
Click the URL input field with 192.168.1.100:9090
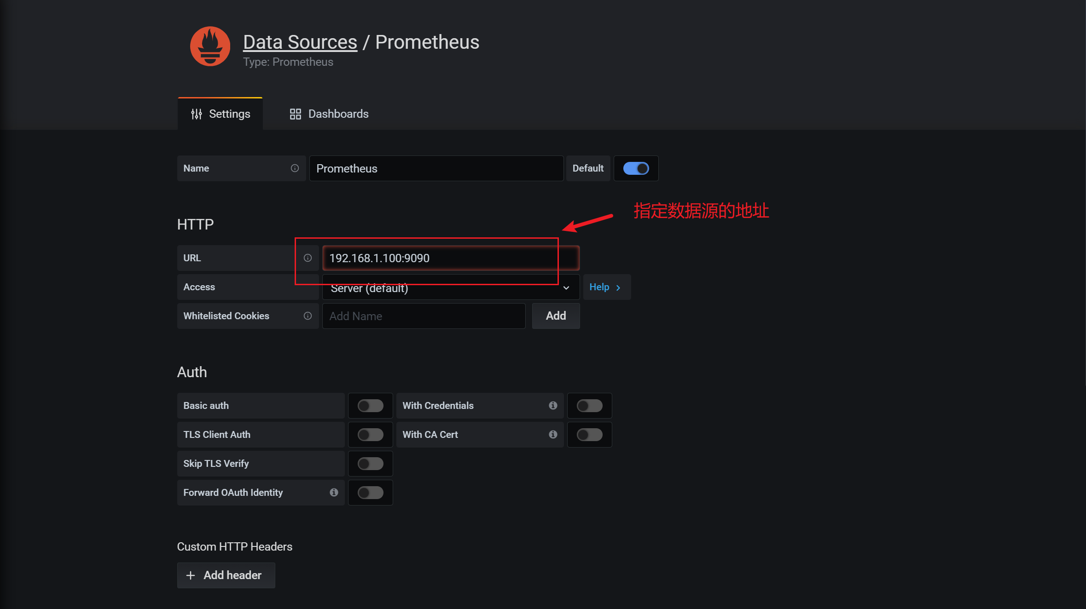[451, 258]
